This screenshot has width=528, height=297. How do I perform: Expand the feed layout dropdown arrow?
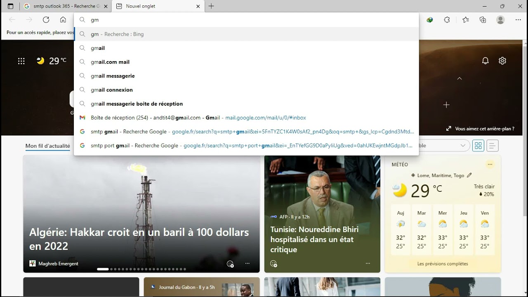click(x=462, y=145)
